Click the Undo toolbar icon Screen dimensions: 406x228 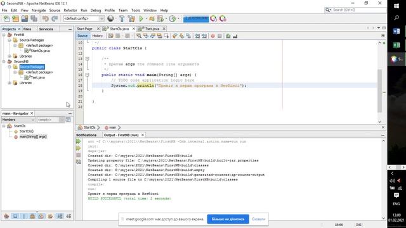(46, 18)
